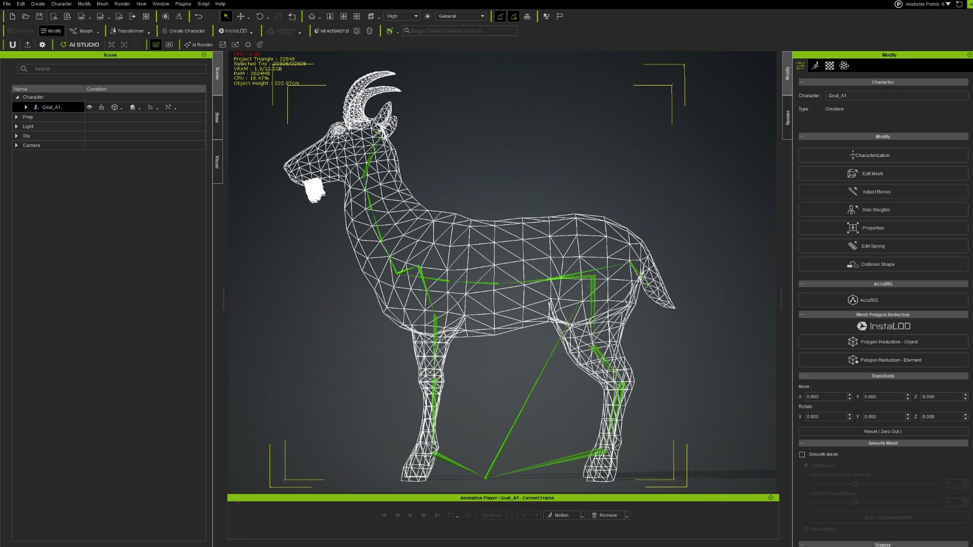Click the New Project icon
This screenshot has height=547, width=973.
click(12, 16)
